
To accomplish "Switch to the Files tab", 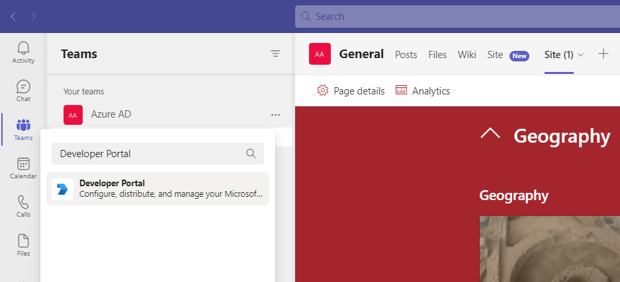I will (x=437, y=55).
